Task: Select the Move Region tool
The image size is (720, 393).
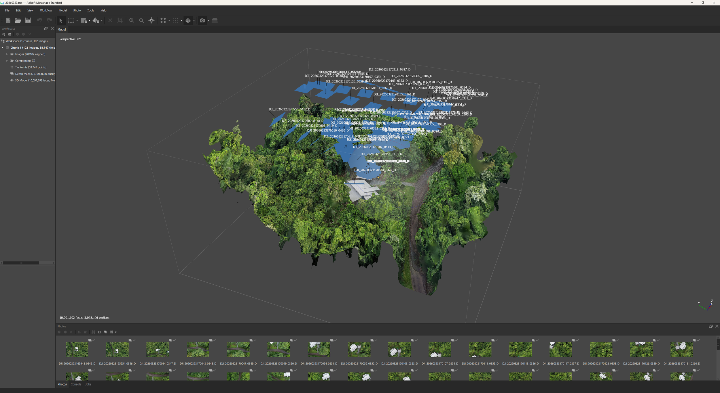Action: (84, 20)
